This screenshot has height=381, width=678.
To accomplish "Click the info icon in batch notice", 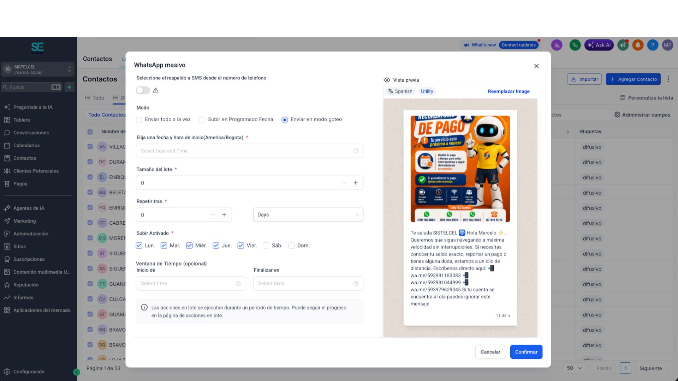I will point(144,307).
